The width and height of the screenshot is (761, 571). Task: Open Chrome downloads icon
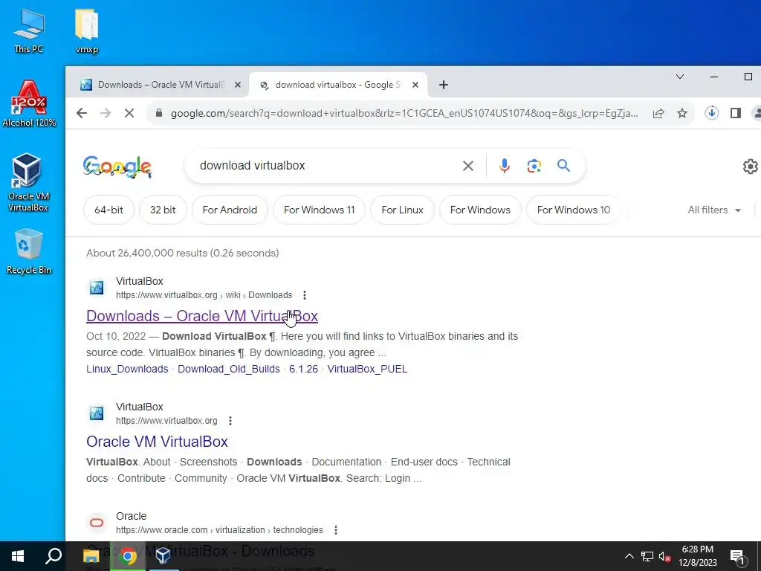(x=711, y=113)
